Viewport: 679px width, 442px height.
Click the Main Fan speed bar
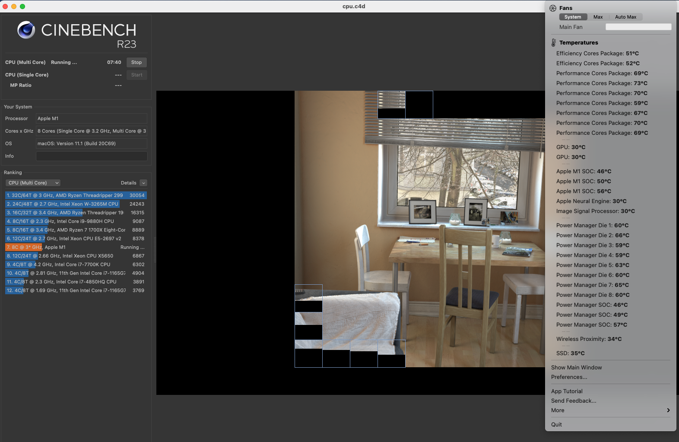click(638, 27)
